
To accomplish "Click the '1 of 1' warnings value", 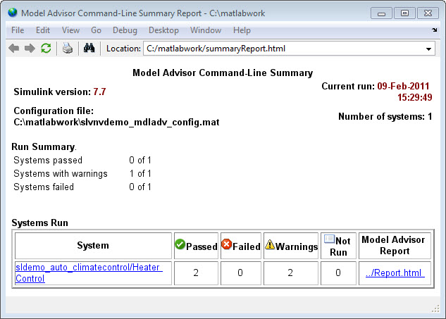I will (140, 173).
